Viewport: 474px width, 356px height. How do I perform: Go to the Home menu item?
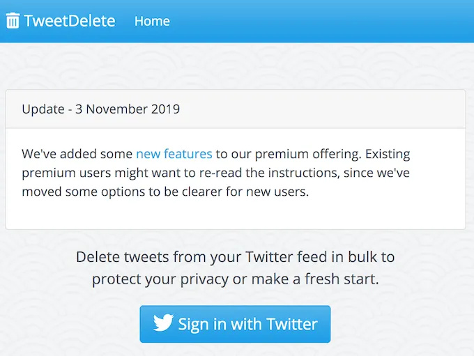click(152, 21)
